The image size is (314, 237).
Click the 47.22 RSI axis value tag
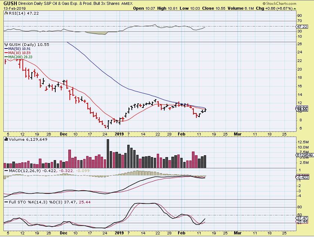click(x=302, y=26)
